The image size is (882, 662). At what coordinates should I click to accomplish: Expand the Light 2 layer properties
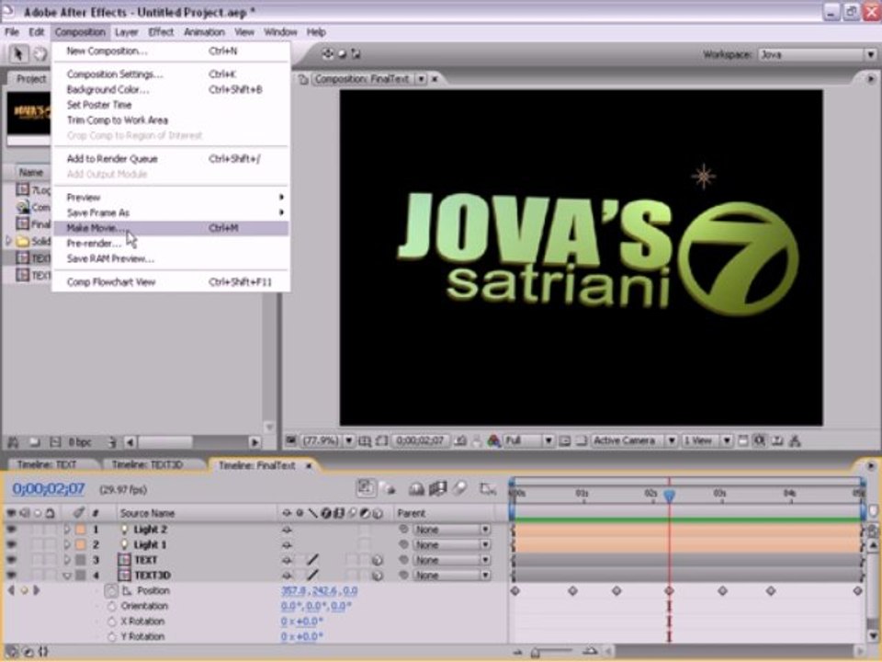[x=67, y=530]
